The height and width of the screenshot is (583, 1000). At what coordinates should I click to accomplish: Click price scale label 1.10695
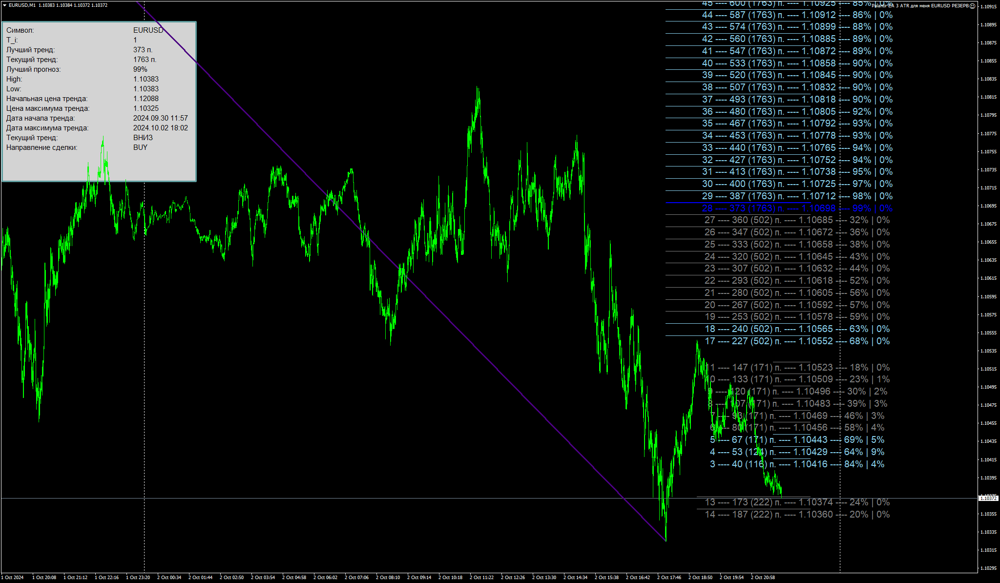[x=988, y=206]
